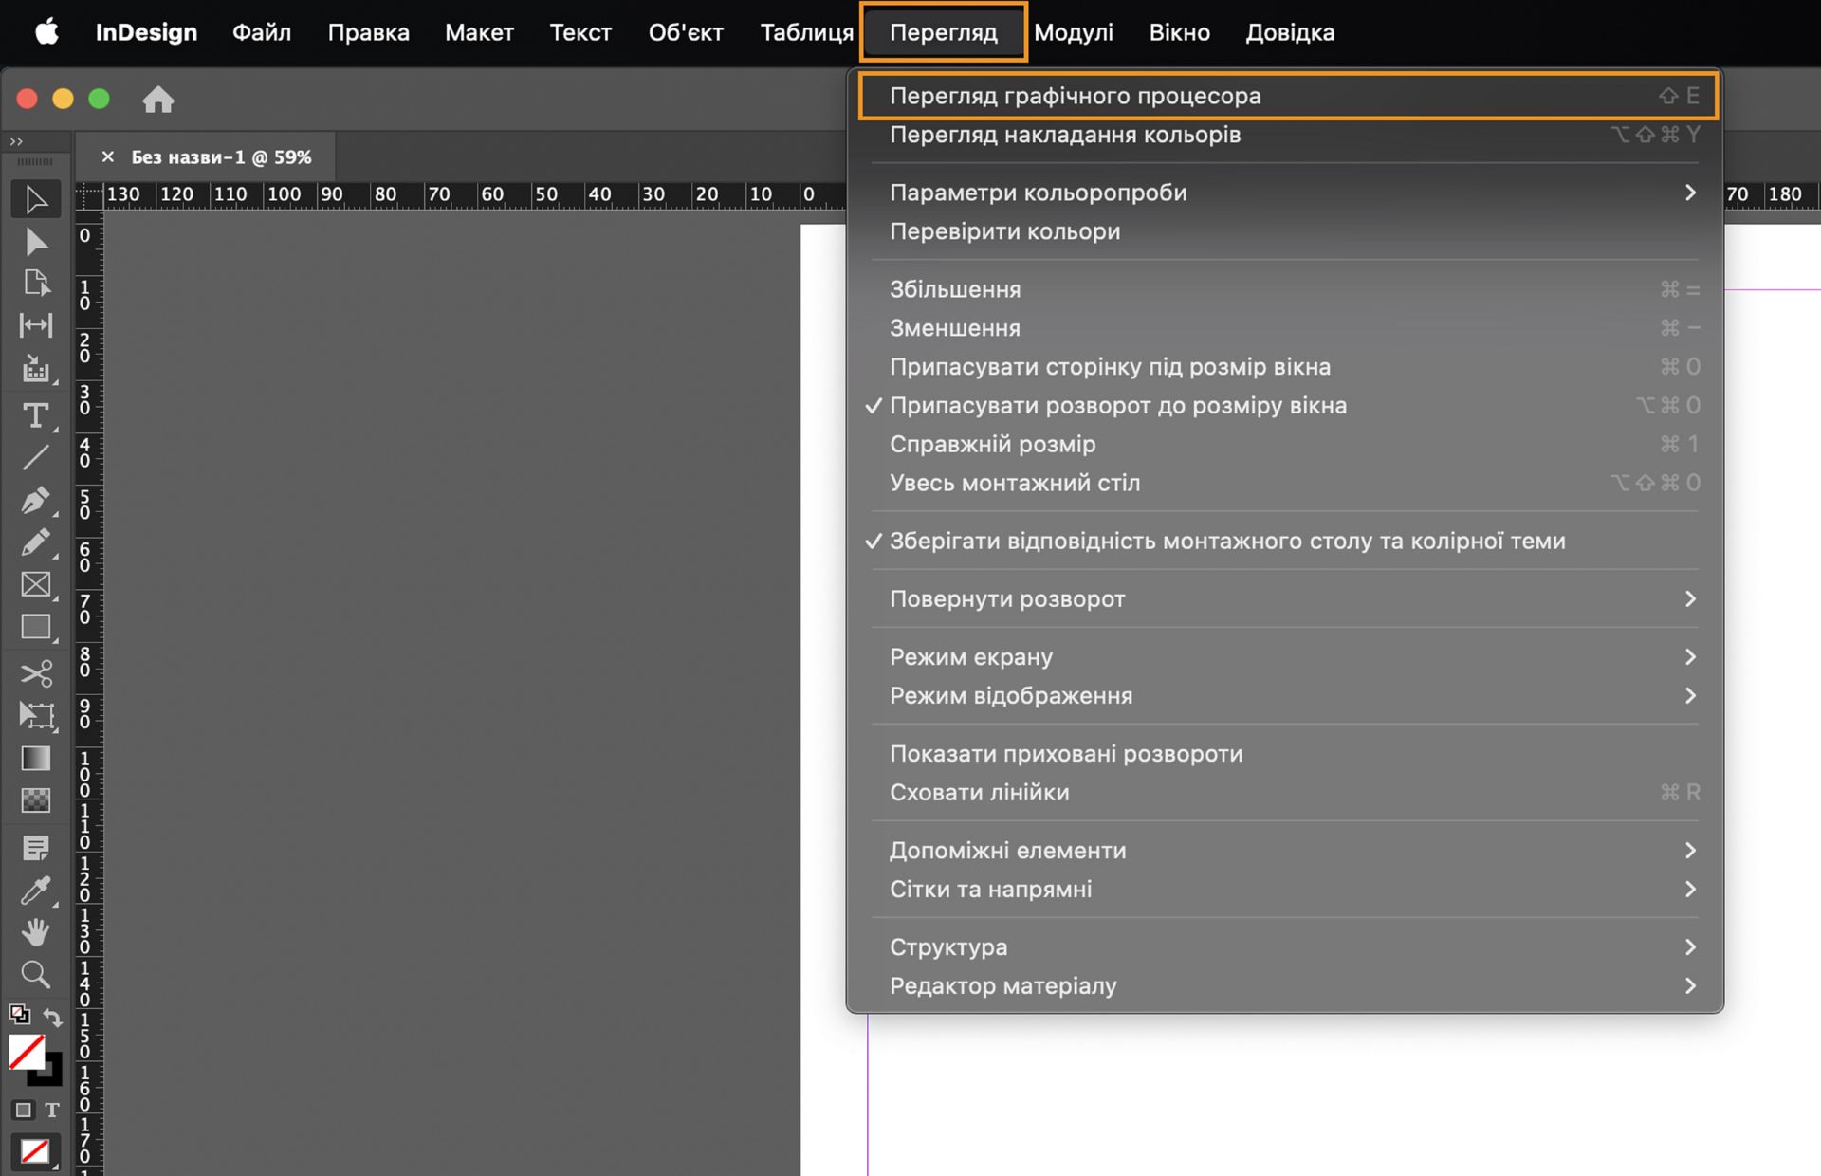
Task: Pick the Scissors tool
Action: point(36,673)
